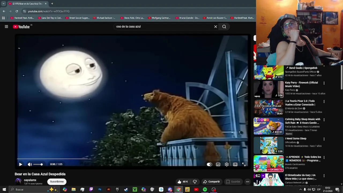Screen dimensions: 343x193
Task: Open Calming Baby Sleep Music video title
Action: 303,121
